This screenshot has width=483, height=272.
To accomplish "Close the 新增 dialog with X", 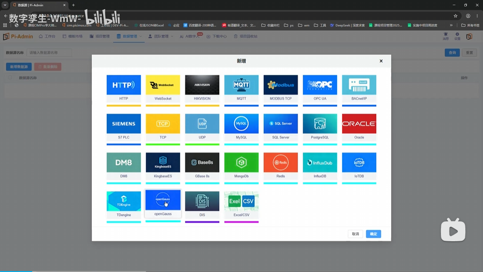I will [x=381, y=61].
